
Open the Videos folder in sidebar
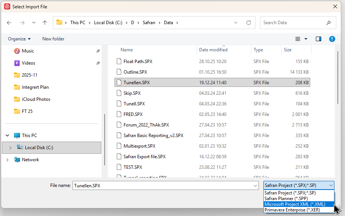[x=28, y=63]
